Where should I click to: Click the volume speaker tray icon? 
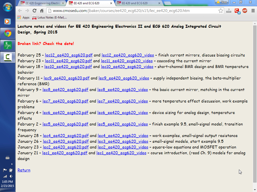pos(11,176)
